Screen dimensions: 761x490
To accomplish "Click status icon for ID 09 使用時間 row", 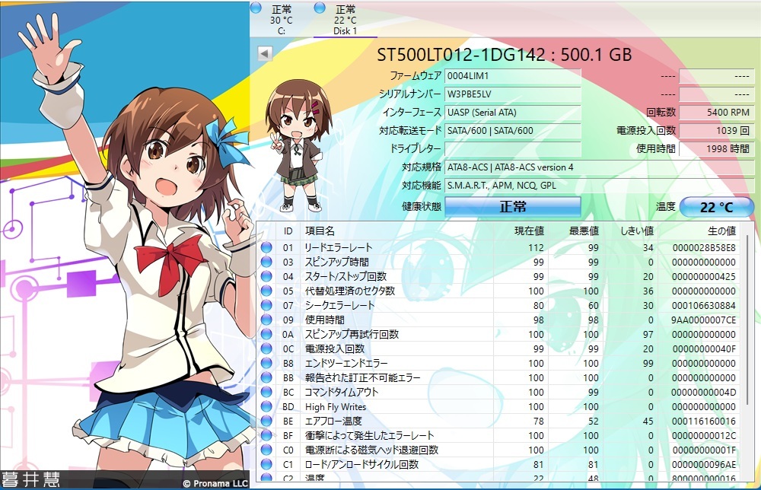I will coord(266,320).
